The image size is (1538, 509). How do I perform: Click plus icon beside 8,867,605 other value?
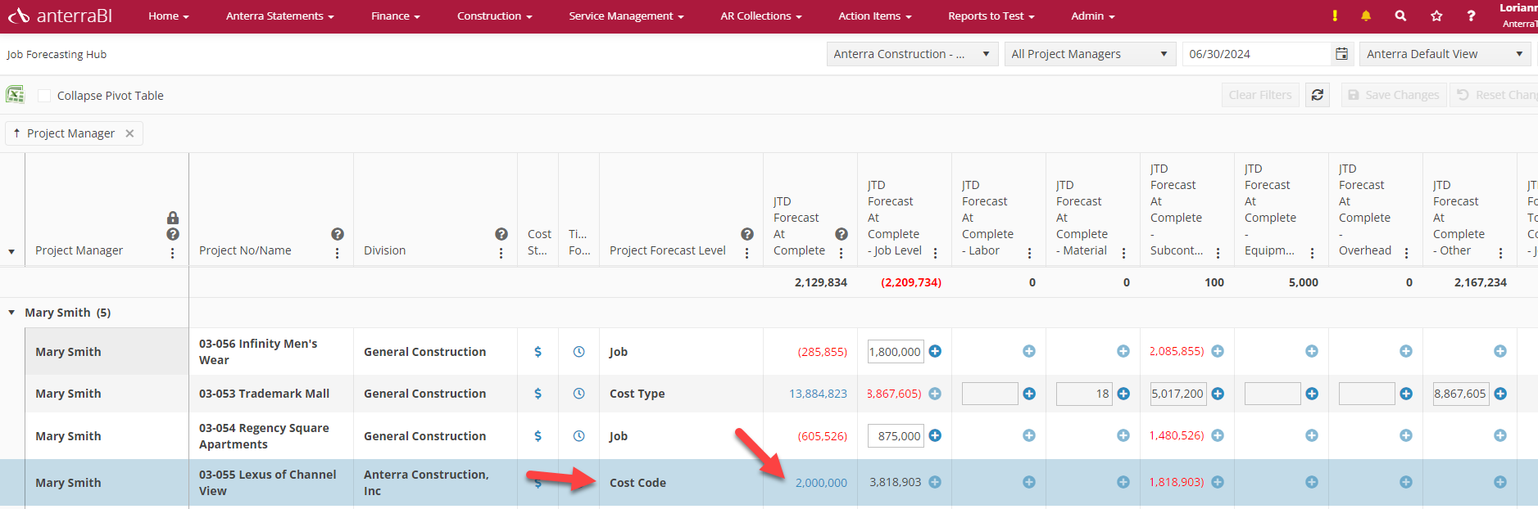[x=1500, y=394]
